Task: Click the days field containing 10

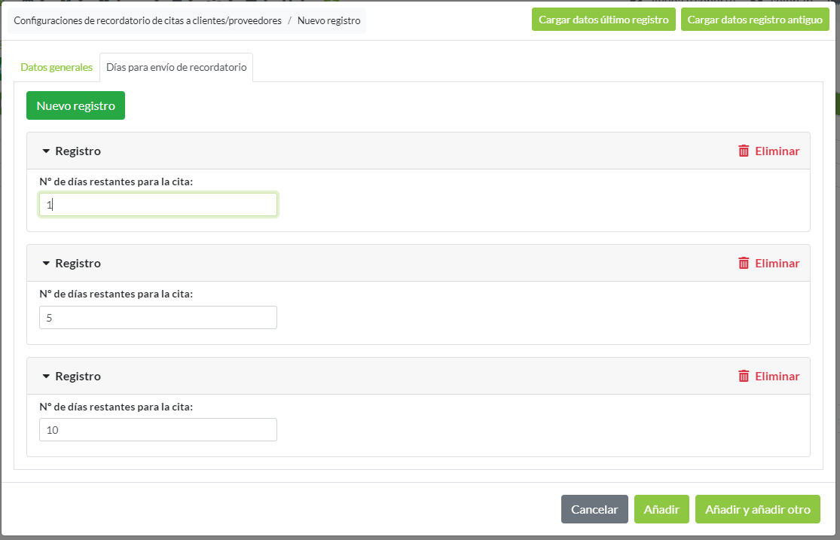Action: 158,430
